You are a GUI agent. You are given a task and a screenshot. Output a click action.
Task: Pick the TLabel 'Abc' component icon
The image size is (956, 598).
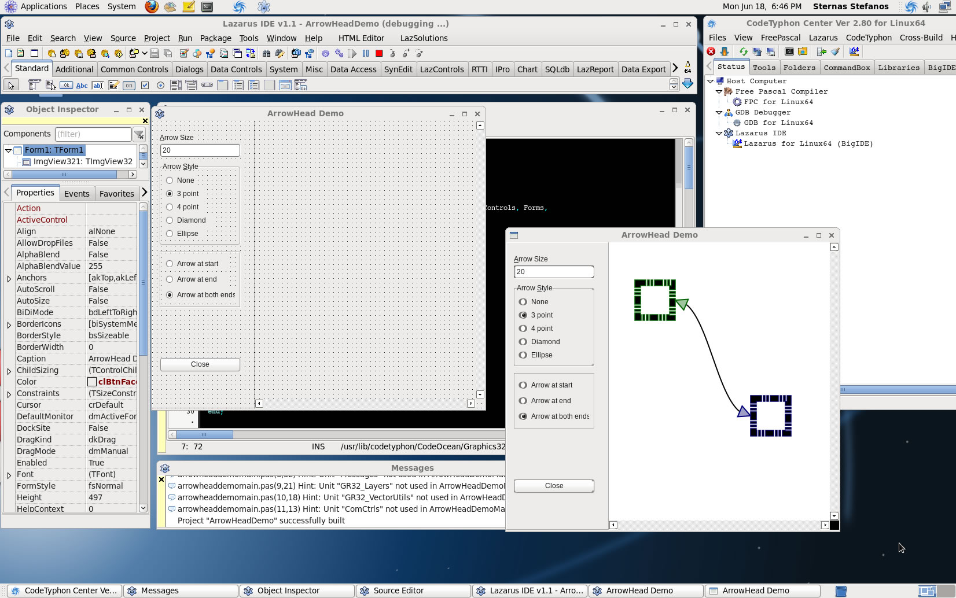[x=82, y=86]
